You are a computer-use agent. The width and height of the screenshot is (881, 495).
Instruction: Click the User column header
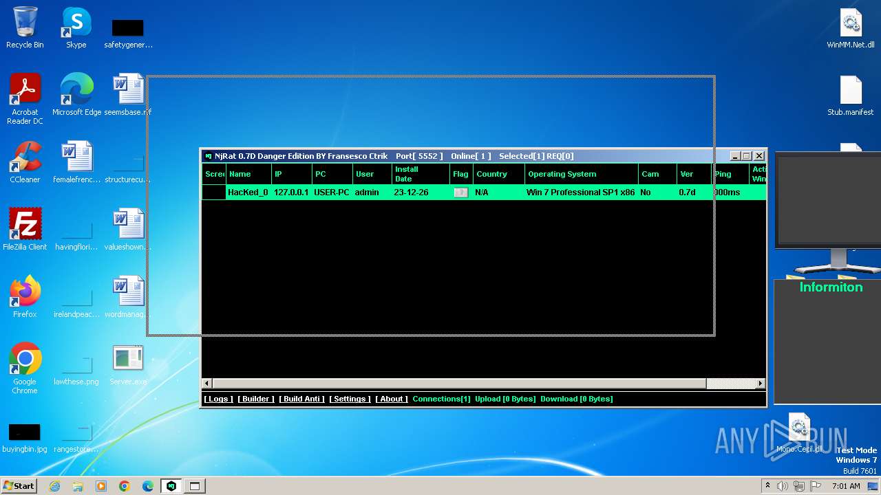372,174
